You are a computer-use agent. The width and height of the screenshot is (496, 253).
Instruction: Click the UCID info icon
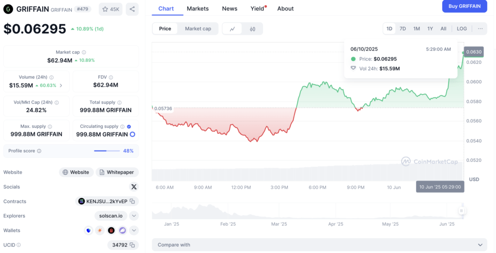coord(19,245)
